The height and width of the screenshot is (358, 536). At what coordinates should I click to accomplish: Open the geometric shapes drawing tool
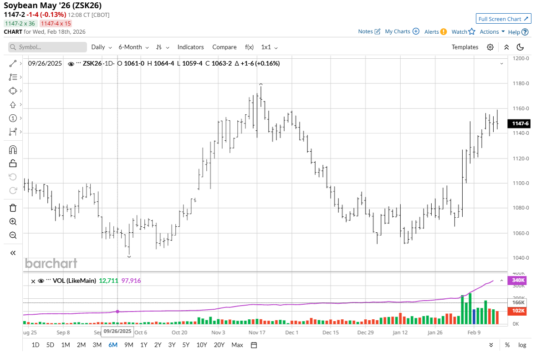(13, 91)
